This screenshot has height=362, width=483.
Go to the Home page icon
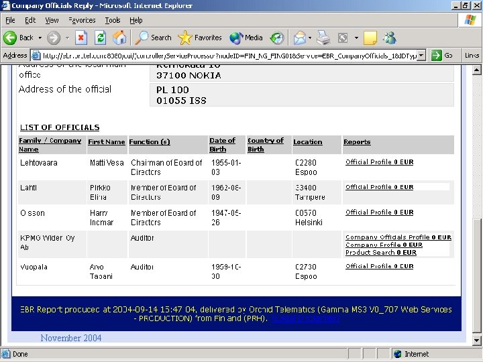[119, 38]
